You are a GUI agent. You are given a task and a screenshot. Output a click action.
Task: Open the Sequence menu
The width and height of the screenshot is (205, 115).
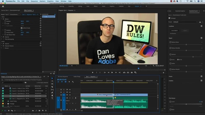[34, 1]
